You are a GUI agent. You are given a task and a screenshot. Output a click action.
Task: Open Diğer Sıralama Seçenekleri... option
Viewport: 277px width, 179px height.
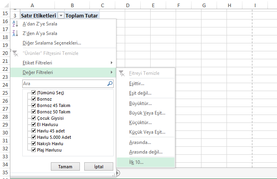[x=52, y=43]
